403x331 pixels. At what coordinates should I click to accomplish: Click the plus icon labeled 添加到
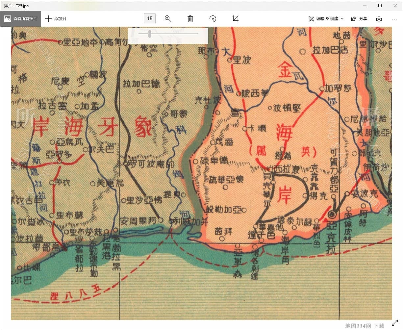tap(48, 19)
